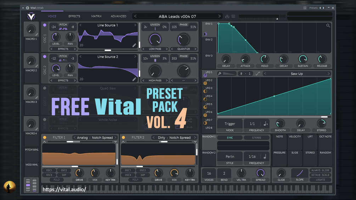Choose next OSC 1 QUANTIZE phase mode
The height and width of the screenshot is (200, 356).
click(195, 49)
